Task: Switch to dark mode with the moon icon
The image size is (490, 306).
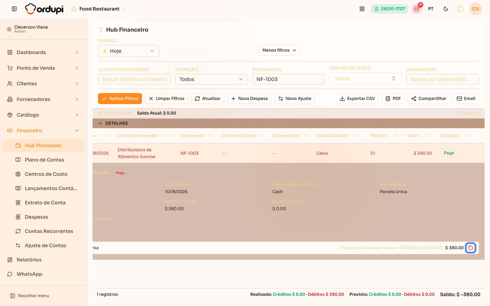Action: pyautogui.click(x=446, y=9)
